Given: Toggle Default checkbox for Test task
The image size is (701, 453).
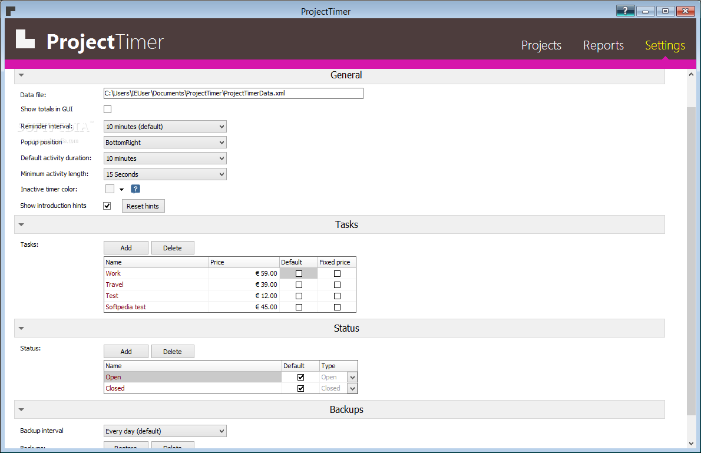Looking at the screenshot, I should 299,296.
